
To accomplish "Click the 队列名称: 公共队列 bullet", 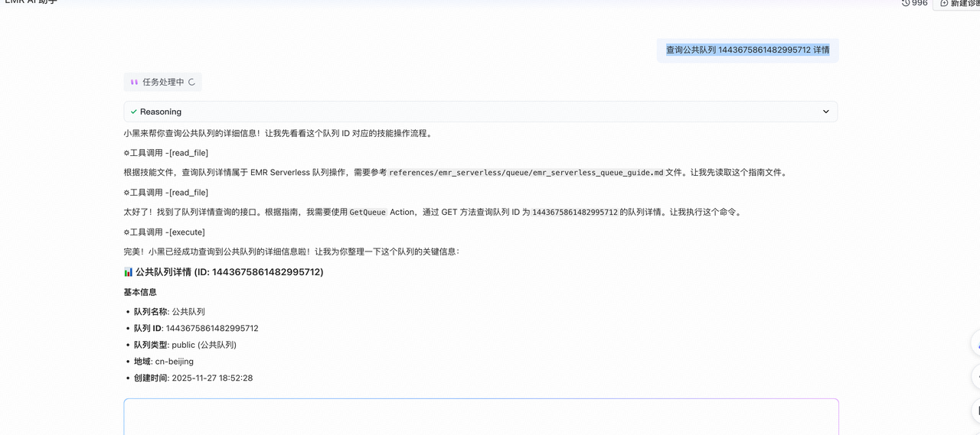I will pos(169,312).
